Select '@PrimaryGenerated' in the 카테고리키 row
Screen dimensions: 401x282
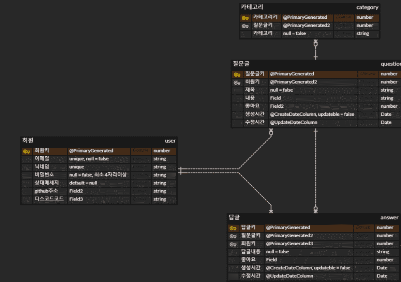coord(305,17)
